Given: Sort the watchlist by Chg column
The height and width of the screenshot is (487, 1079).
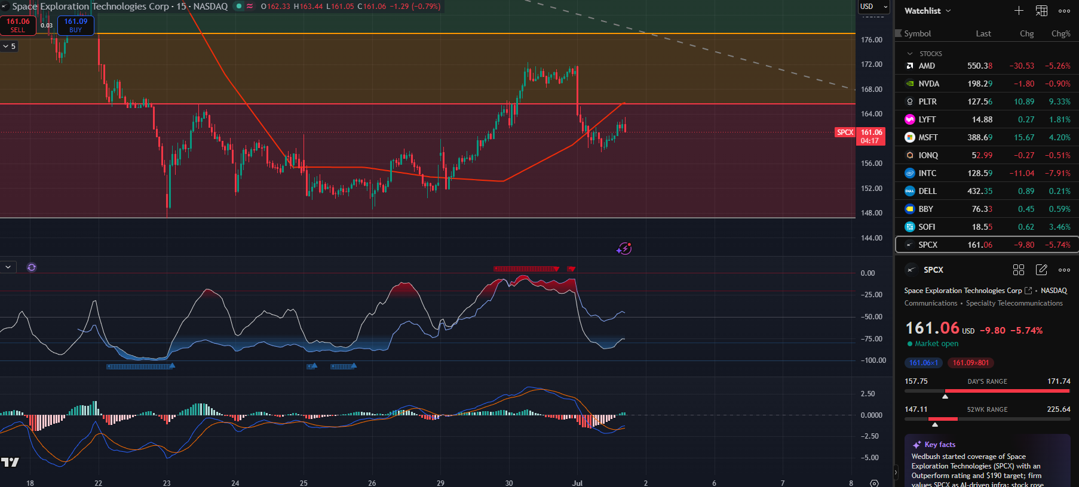Looking at the screenshot, I should point(1026,33).
